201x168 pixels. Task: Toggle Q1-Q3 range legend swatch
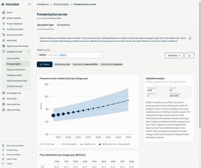pos(41,144)
